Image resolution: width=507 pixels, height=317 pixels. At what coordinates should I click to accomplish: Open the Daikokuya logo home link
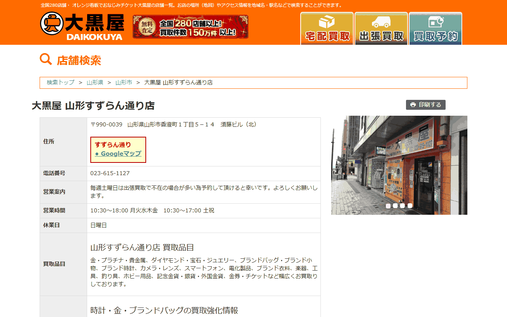pyautogui.click(x=82, y=26)
